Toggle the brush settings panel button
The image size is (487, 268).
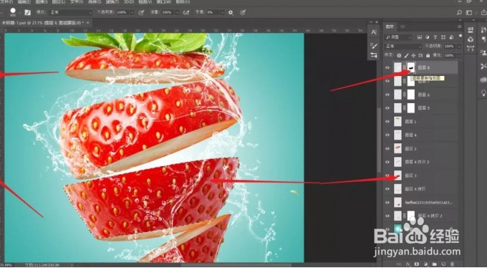pos(28,12)
